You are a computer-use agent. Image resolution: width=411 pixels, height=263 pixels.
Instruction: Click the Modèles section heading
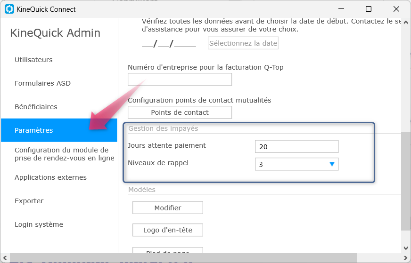(x=142, y=190)
